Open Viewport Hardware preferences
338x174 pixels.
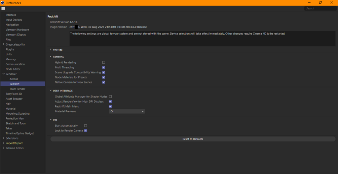(x=17, y=30)
